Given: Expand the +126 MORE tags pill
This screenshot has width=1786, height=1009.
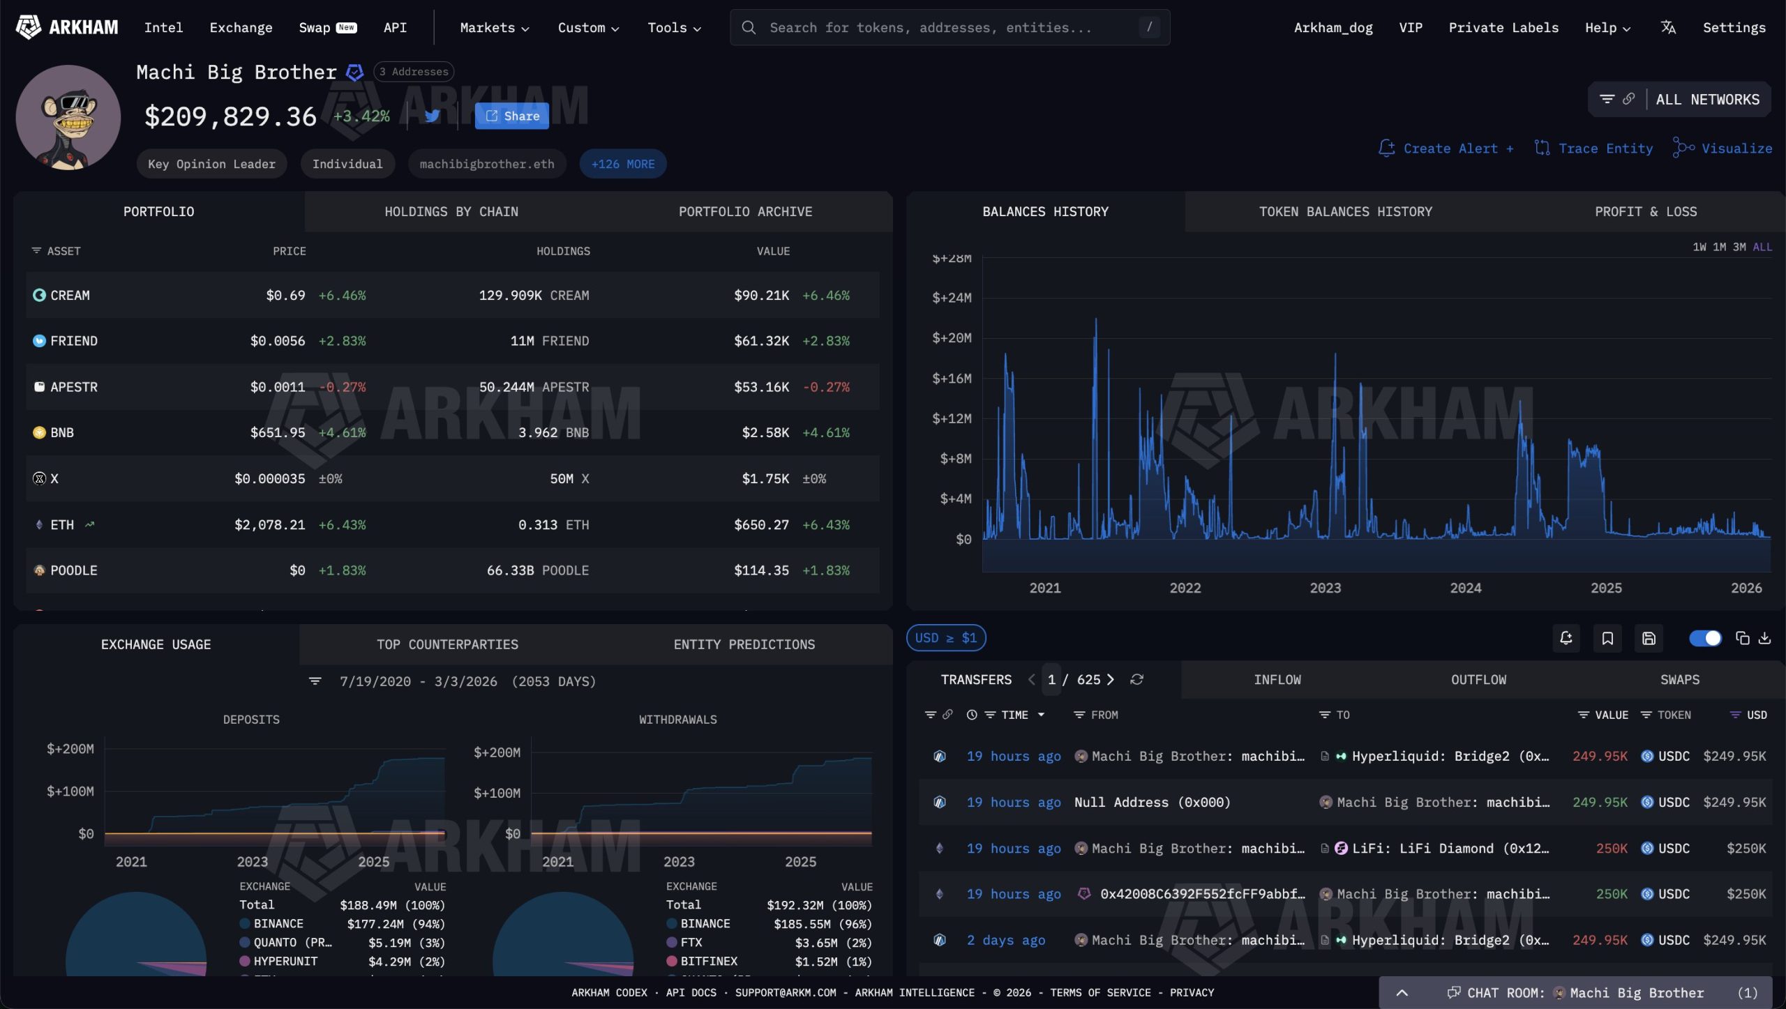Looking at the screenshot, I should 622,163.
